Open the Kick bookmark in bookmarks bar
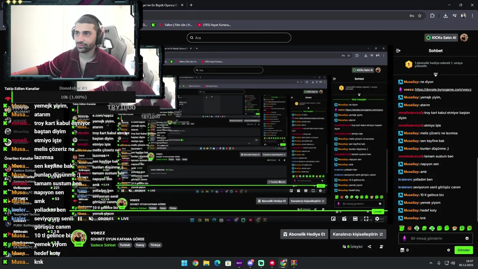 tap(153, 25)
